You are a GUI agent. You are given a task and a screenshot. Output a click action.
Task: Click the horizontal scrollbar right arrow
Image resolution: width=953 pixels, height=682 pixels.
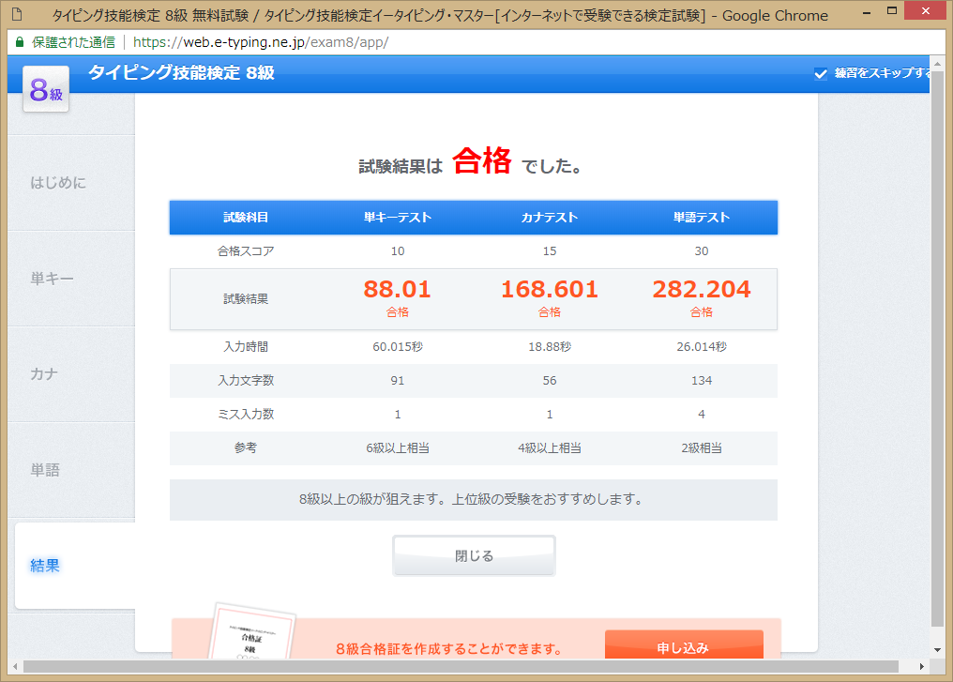[921, 666]
